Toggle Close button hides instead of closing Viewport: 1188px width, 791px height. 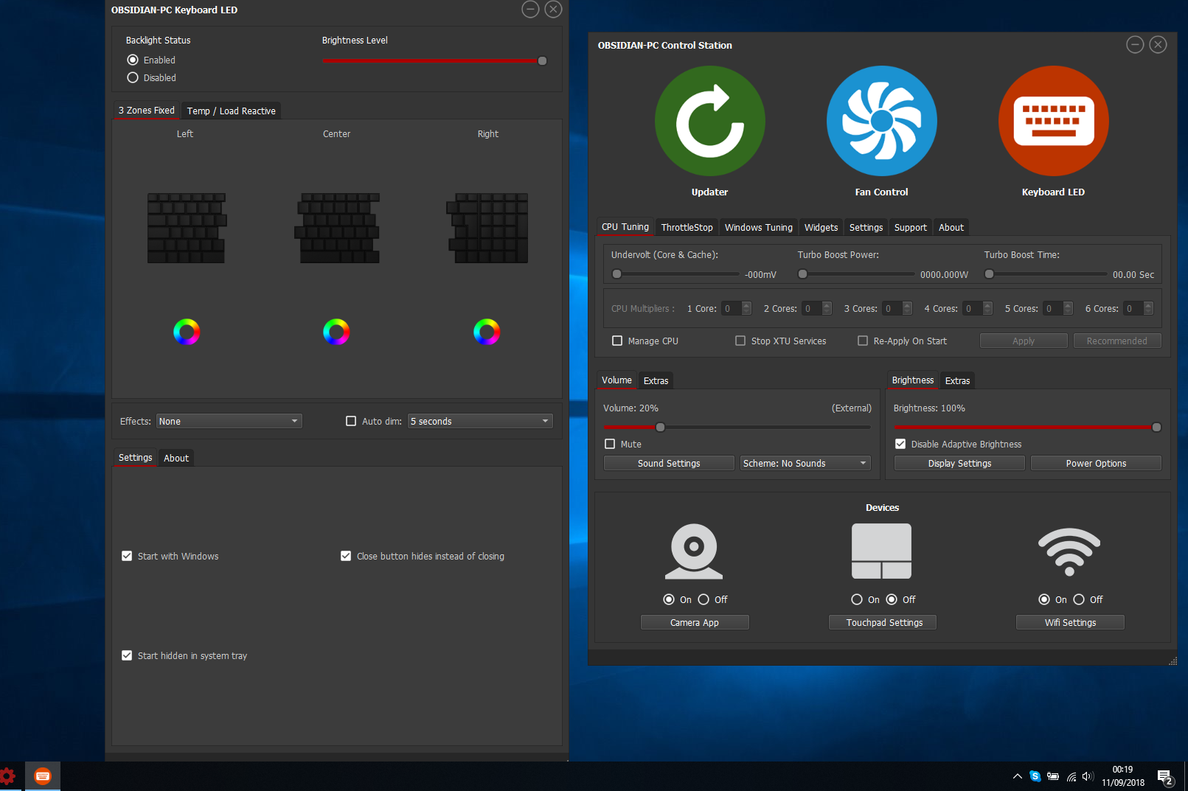(346, 556)
